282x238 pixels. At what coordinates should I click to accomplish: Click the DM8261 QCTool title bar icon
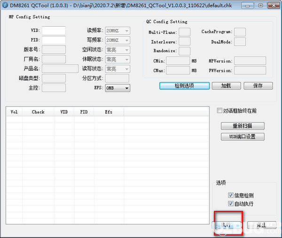(x=5, y=5)
